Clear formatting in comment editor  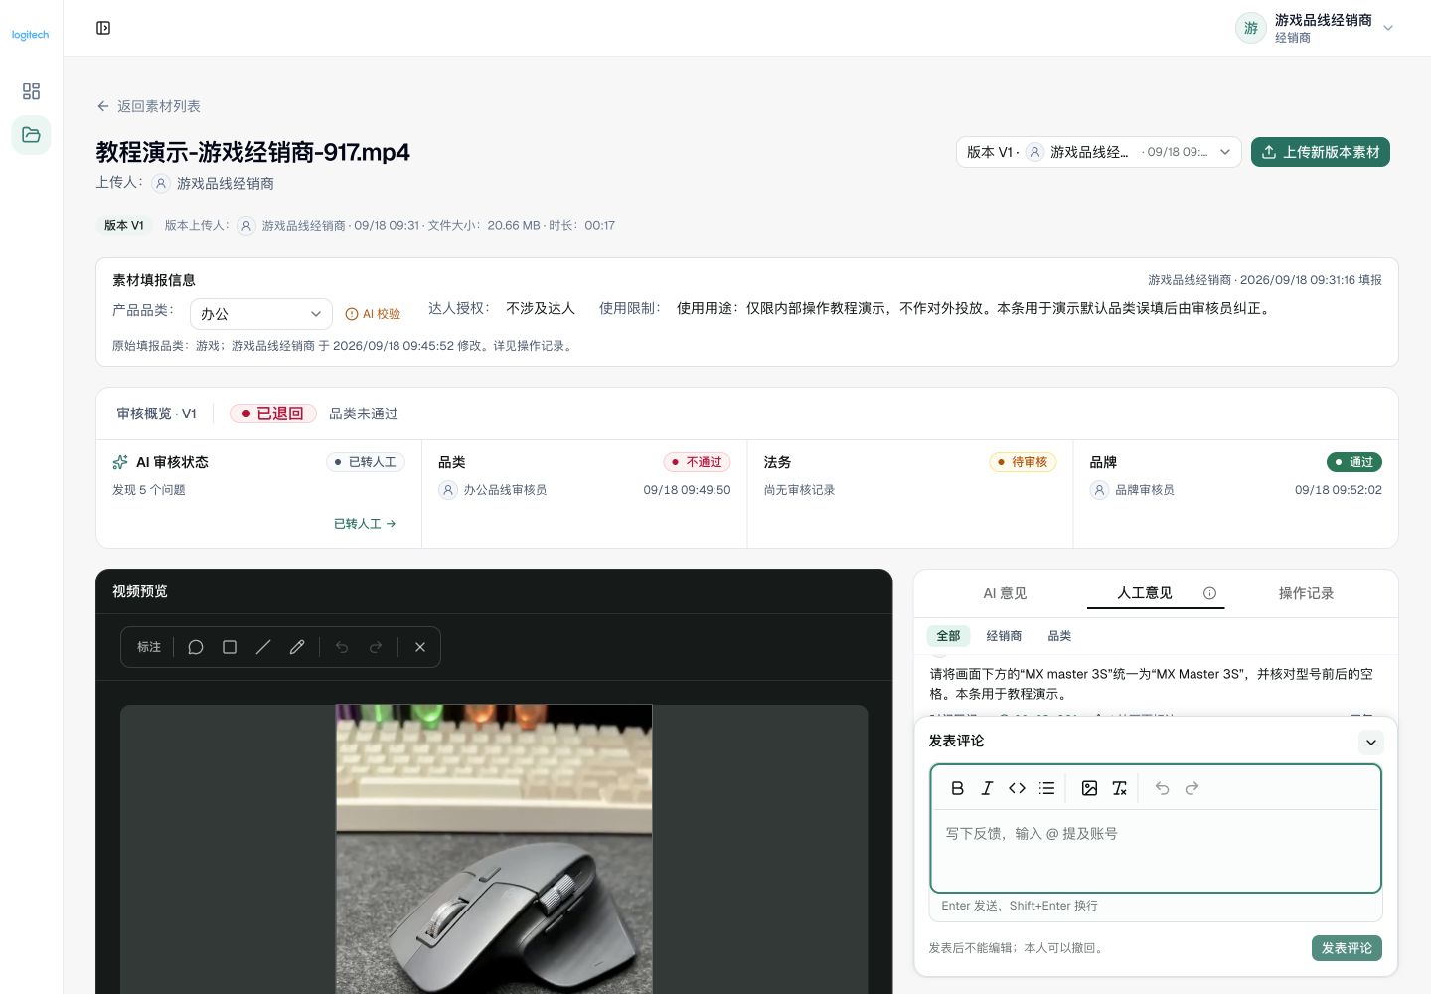point(1119,788)
